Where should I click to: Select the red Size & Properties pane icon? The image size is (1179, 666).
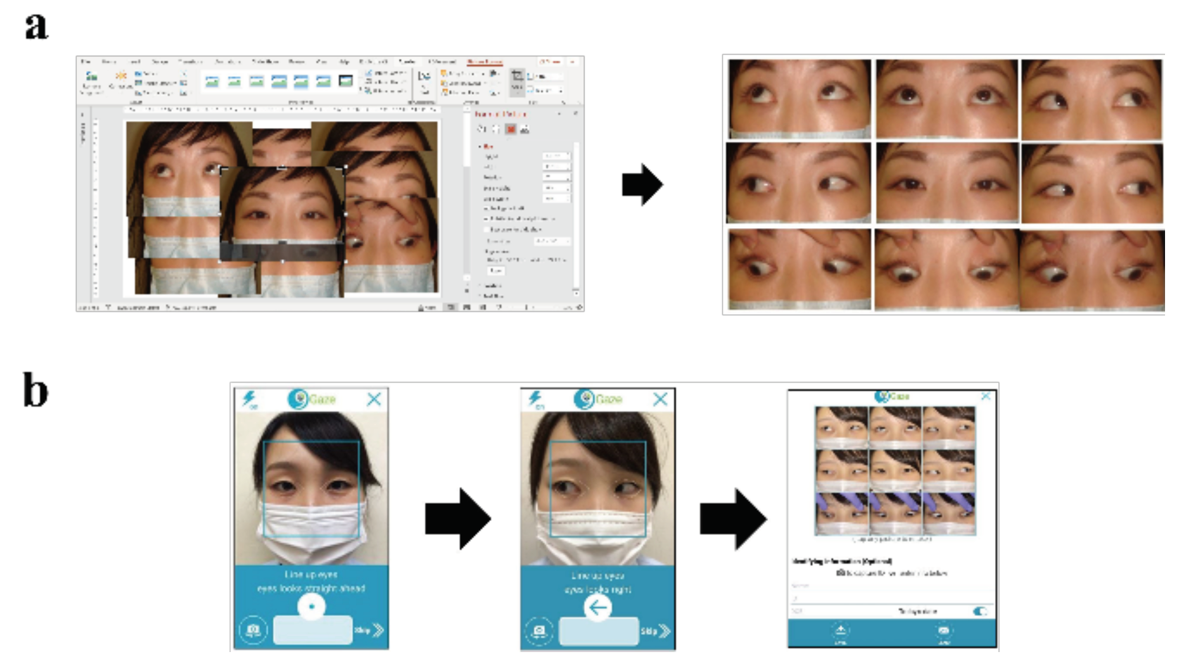(511, 129)
